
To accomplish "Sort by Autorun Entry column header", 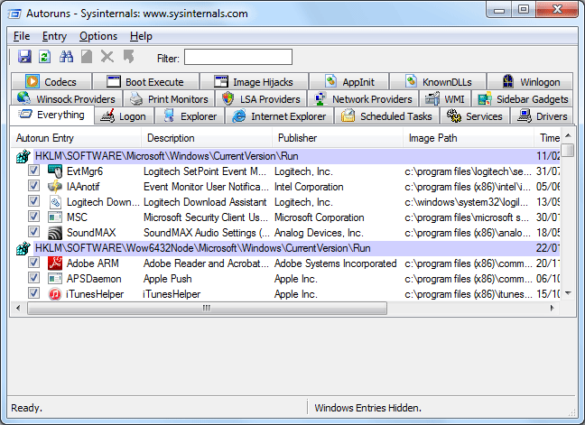I will pos(76,138).
